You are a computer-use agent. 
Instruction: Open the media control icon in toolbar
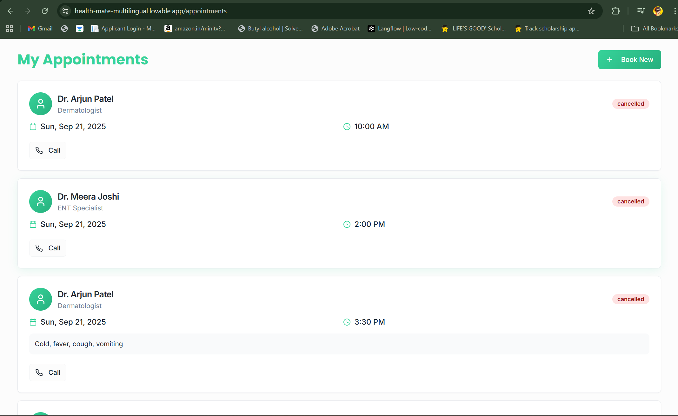641,11
